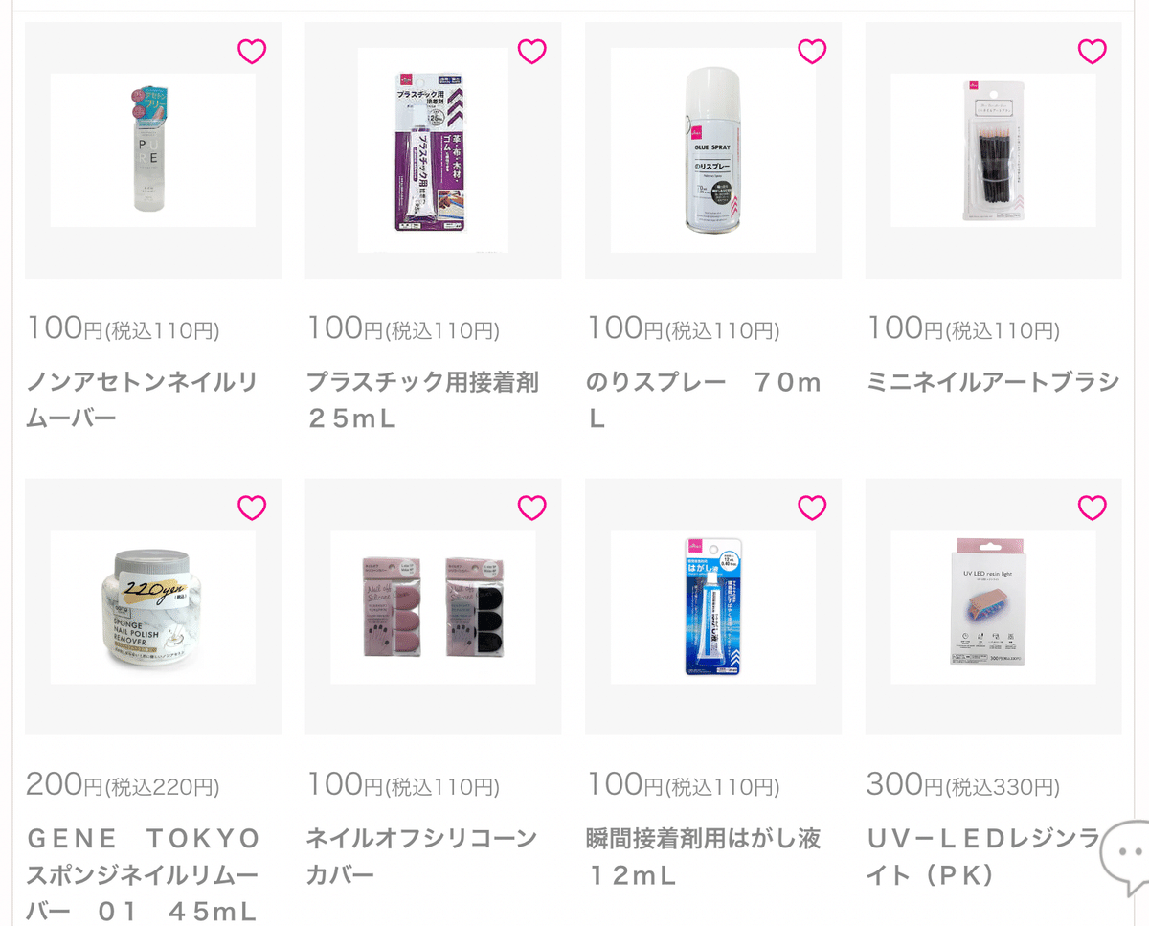Screen dimensions: 1149x926
Task: Follow the UV-LEDレジンライト（PK） link
Action: pyautogui.click(x=985, y=857)
